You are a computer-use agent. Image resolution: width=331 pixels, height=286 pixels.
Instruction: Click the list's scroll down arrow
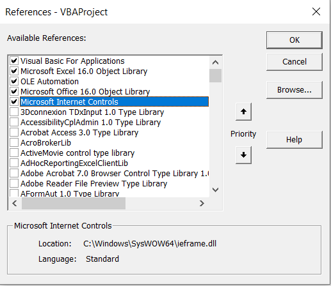click(x=215, y=190)
